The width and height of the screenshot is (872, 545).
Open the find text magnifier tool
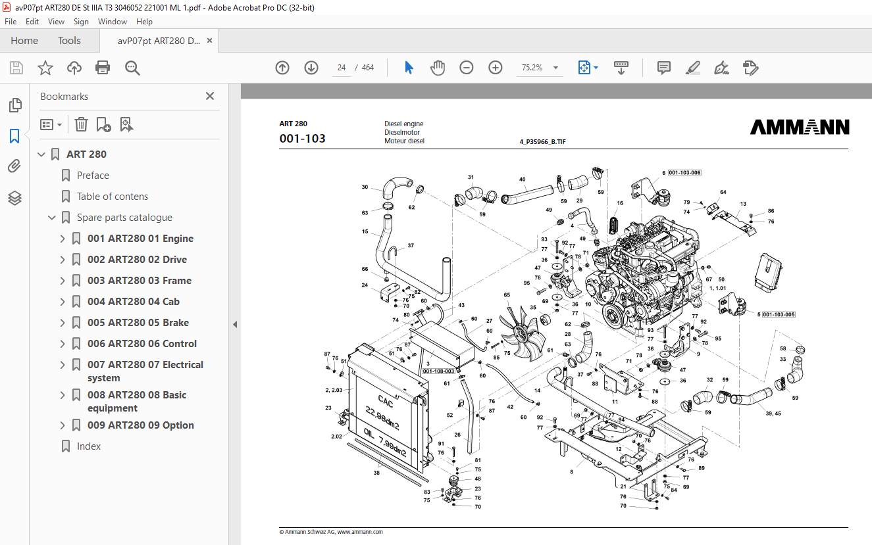point(133,68)
